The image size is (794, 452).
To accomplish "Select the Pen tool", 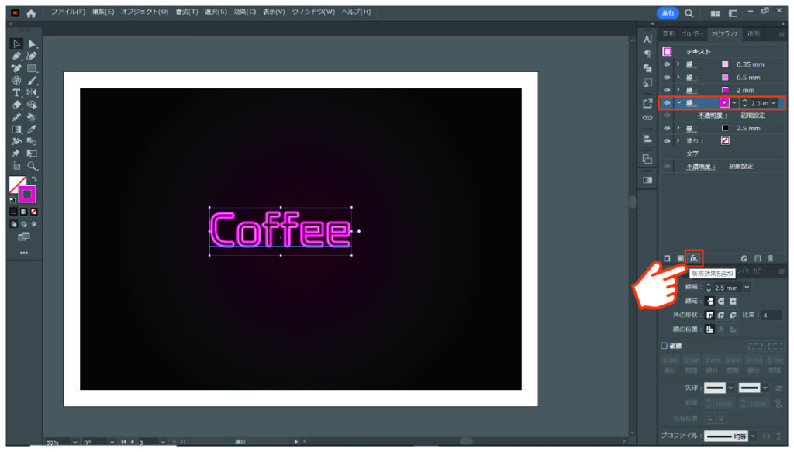I will tap(16, 56).
